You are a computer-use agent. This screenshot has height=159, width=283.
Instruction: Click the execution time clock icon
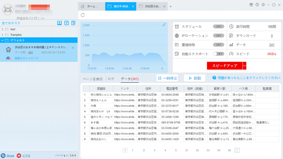click(x=231, y=27)
